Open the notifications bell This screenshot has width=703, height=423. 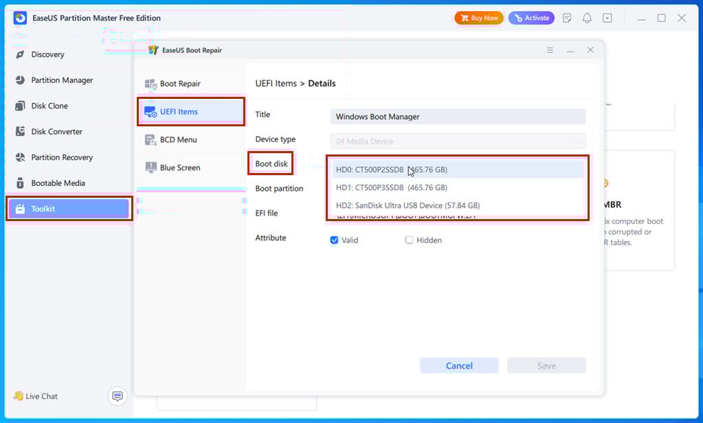point(587,18)
